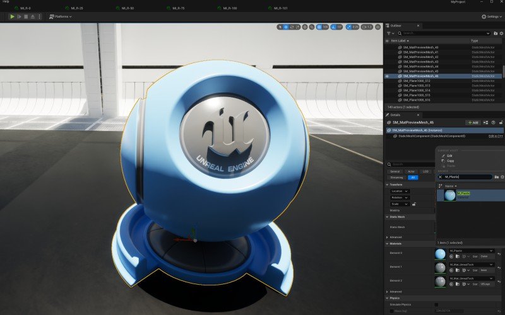Viewport: 505px width, 315px height.
Task: Activate the scale gizmo tool
Action: (x=297, y=27)
